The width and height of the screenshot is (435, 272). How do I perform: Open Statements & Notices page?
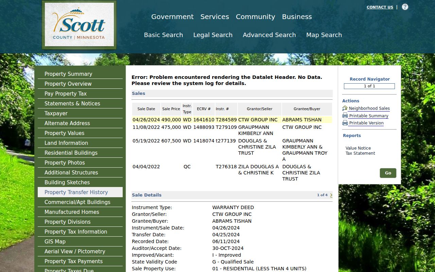click(80, 103)
